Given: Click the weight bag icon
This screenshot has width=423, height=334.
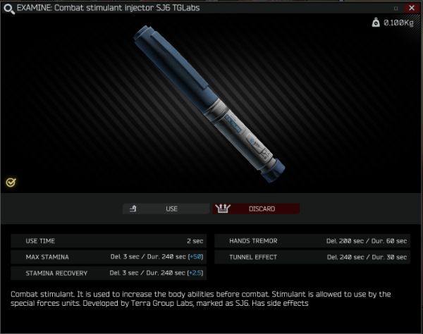Looking at the screenshot, I should pyautogui.click(x=376, y=23).
